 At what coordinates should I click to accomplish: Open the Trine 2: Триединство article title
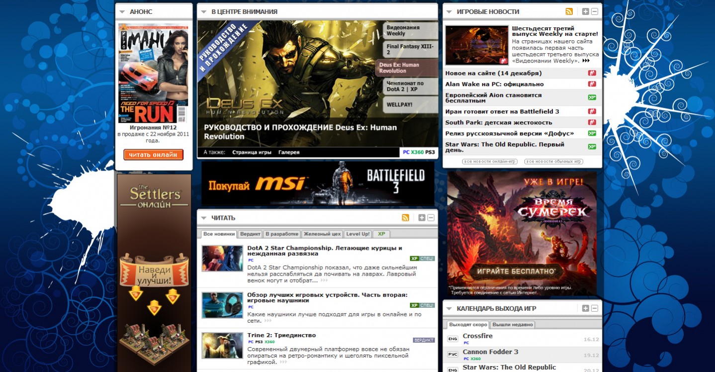[281, 335]
